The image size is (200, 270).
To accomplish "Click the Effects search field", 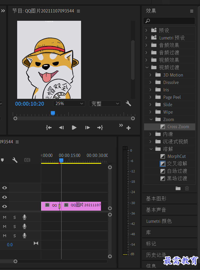I will point(169,21).
